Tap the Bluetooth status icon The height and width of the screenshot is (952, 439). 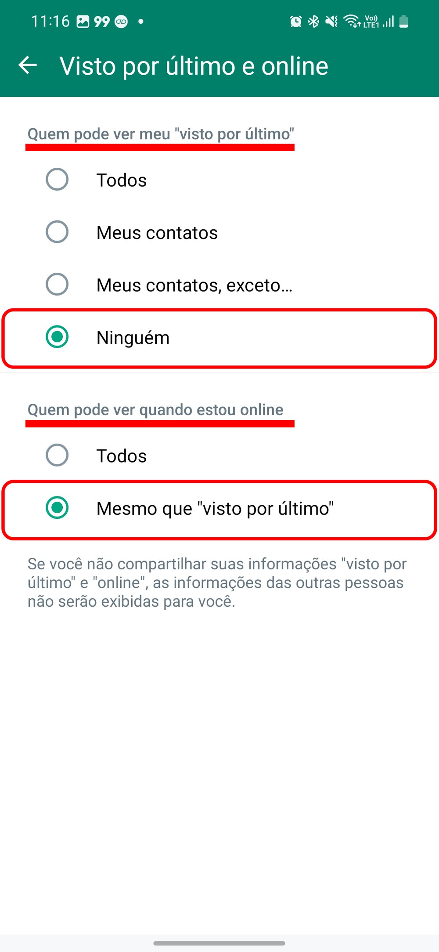point(313,22)
